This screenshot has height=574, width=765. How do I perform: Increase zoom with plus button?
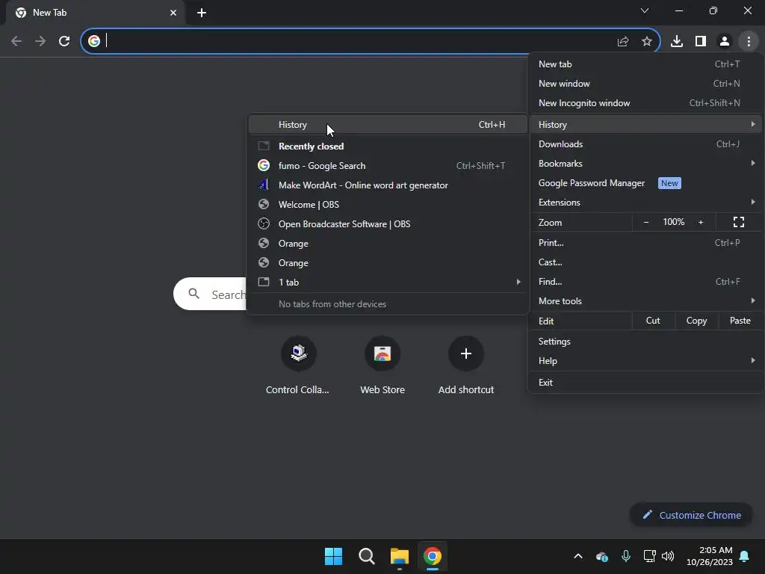click(x=701, y=222)
